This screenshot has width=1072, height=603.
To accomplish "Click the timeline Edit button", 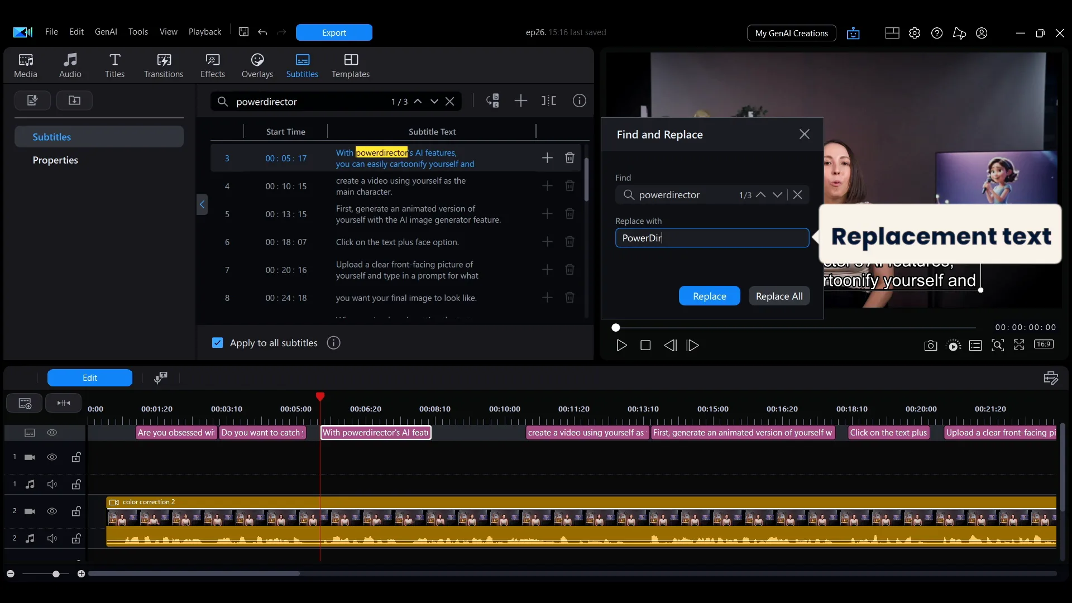I will 90,378.
